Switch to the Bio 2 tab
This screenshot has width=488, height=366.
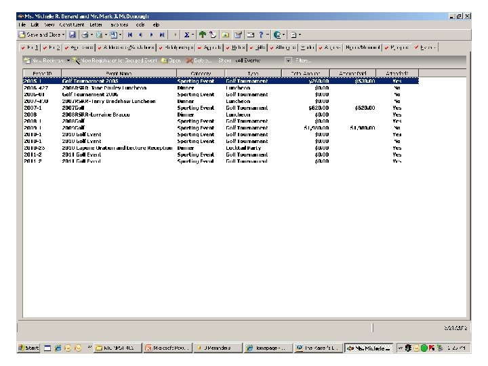coord(52,47)
